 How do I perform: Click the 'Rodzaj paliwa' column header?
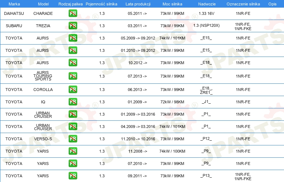point(70,4)
